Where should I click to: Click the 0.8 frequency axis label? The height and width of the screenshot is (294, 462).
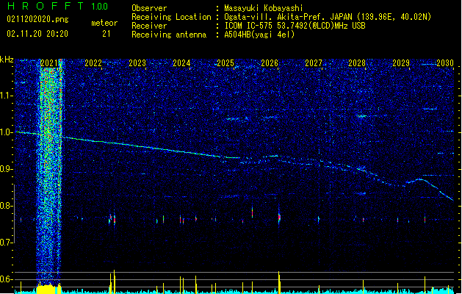coord(7,206)
